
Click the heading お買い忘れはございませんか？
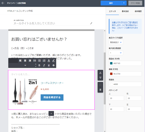pos(39,39)
